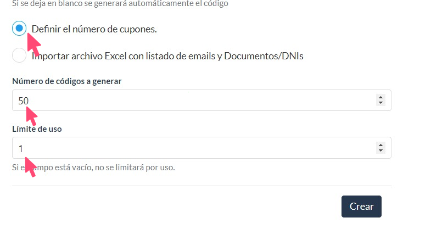The image size is (431, 251).
Task: Click the number 50 inside the codes field
Action: pos(24,101)
